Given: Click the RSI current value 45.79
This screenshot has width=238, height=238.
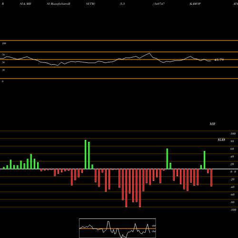Looking at the screenshot, I should 219,60.
